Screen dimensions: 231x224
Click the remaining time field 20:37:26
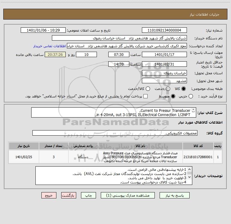point(55,54)
